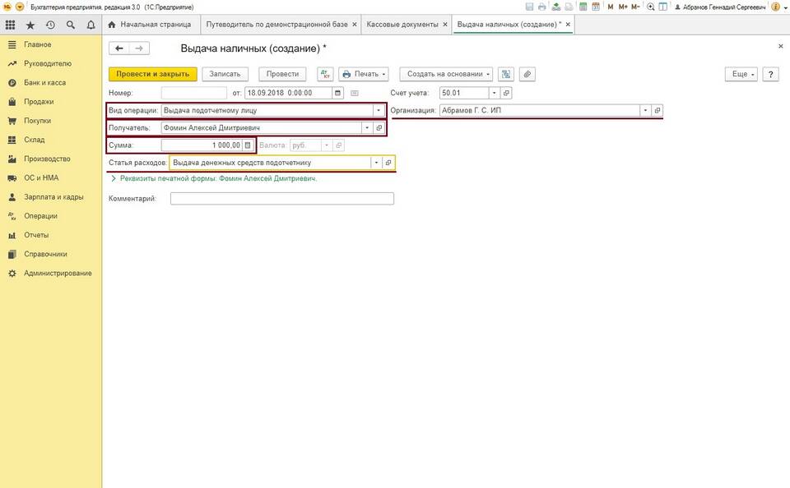Screen dimensions: 790x488
Task: Open the history clock icon
Action: point(50,25)
